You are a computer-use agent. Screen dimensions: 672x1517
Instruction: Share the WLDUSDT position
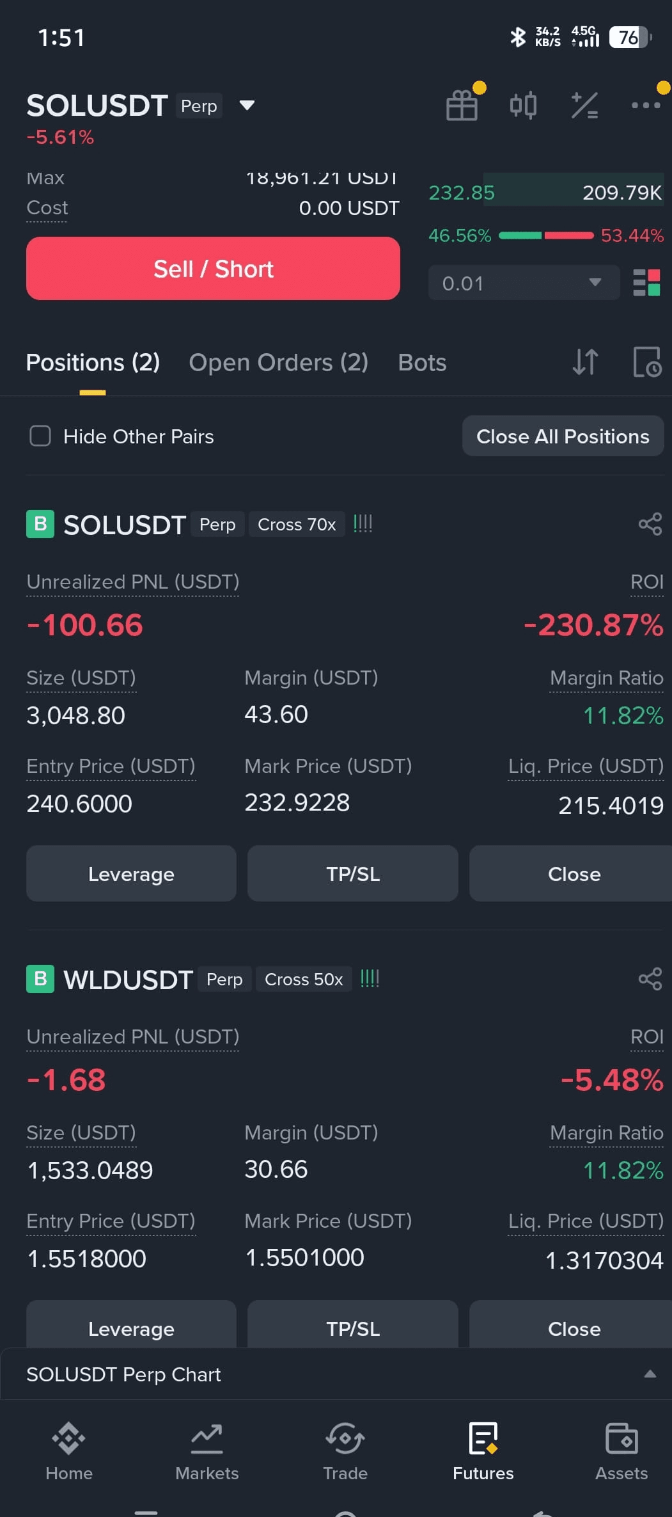(x=650, y=979)
